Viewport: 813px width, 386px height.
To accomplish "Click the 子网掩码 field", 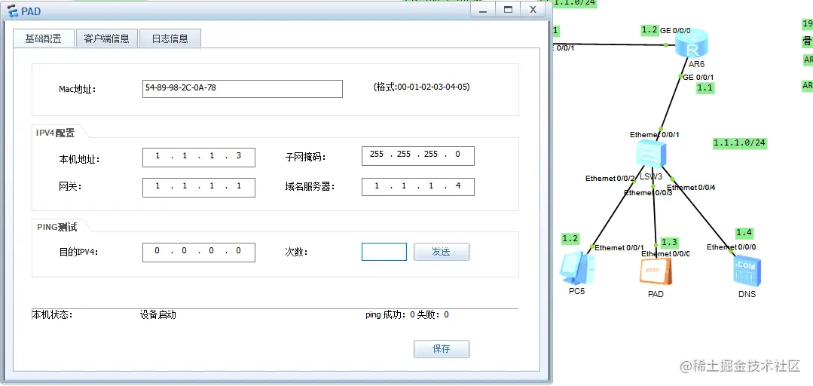I will tap(418, 155).
